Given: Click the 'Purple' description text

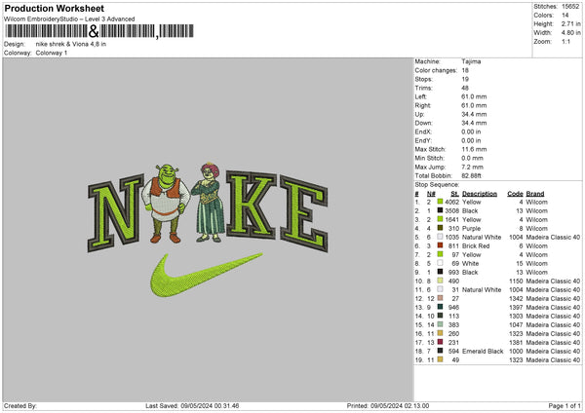Looking at the screenshot, I should (471, 229).
